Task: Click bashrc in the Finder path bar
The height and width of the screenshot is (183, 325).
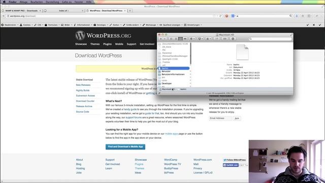Action: pos(182,89)
